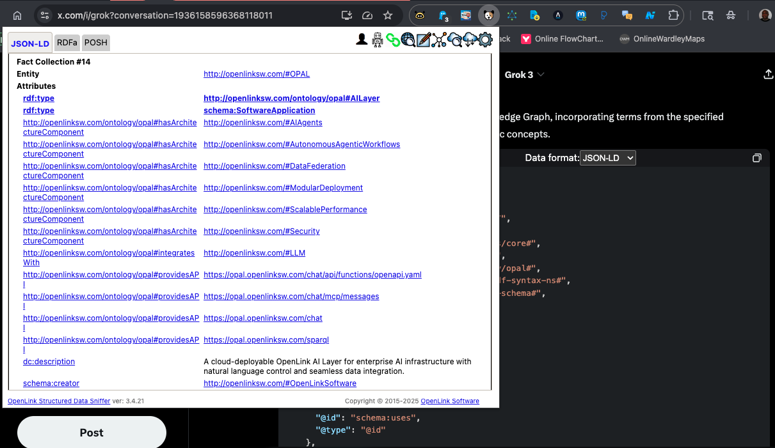775x448 pixels.
Task: Click the dark circular A extension icon
Action: pyautogui.click(x=558, y=15)
